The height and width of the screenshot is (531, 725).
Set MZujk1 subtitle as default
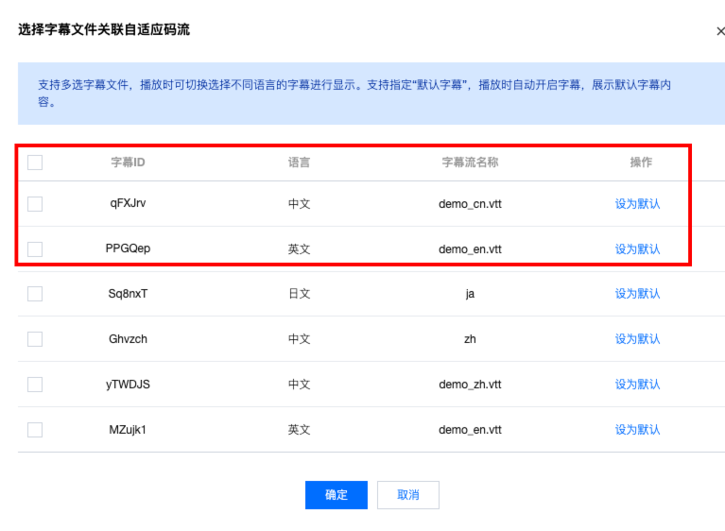pyautogui.click(x=637, y=429)
